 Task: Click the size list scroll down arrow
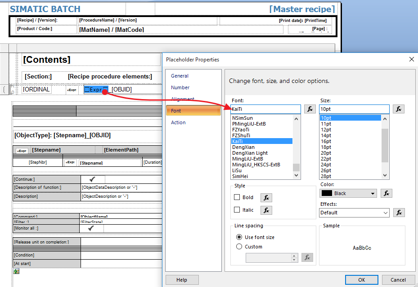pos(385,175)
